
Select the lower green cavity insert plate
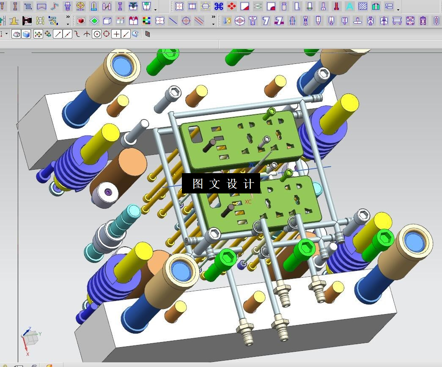pos(260,205)
